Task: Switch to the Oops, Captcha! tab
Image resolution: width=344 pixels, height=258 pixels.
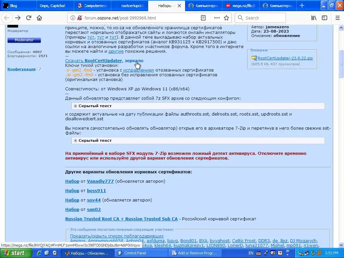Action: click(x=55, y=6)
